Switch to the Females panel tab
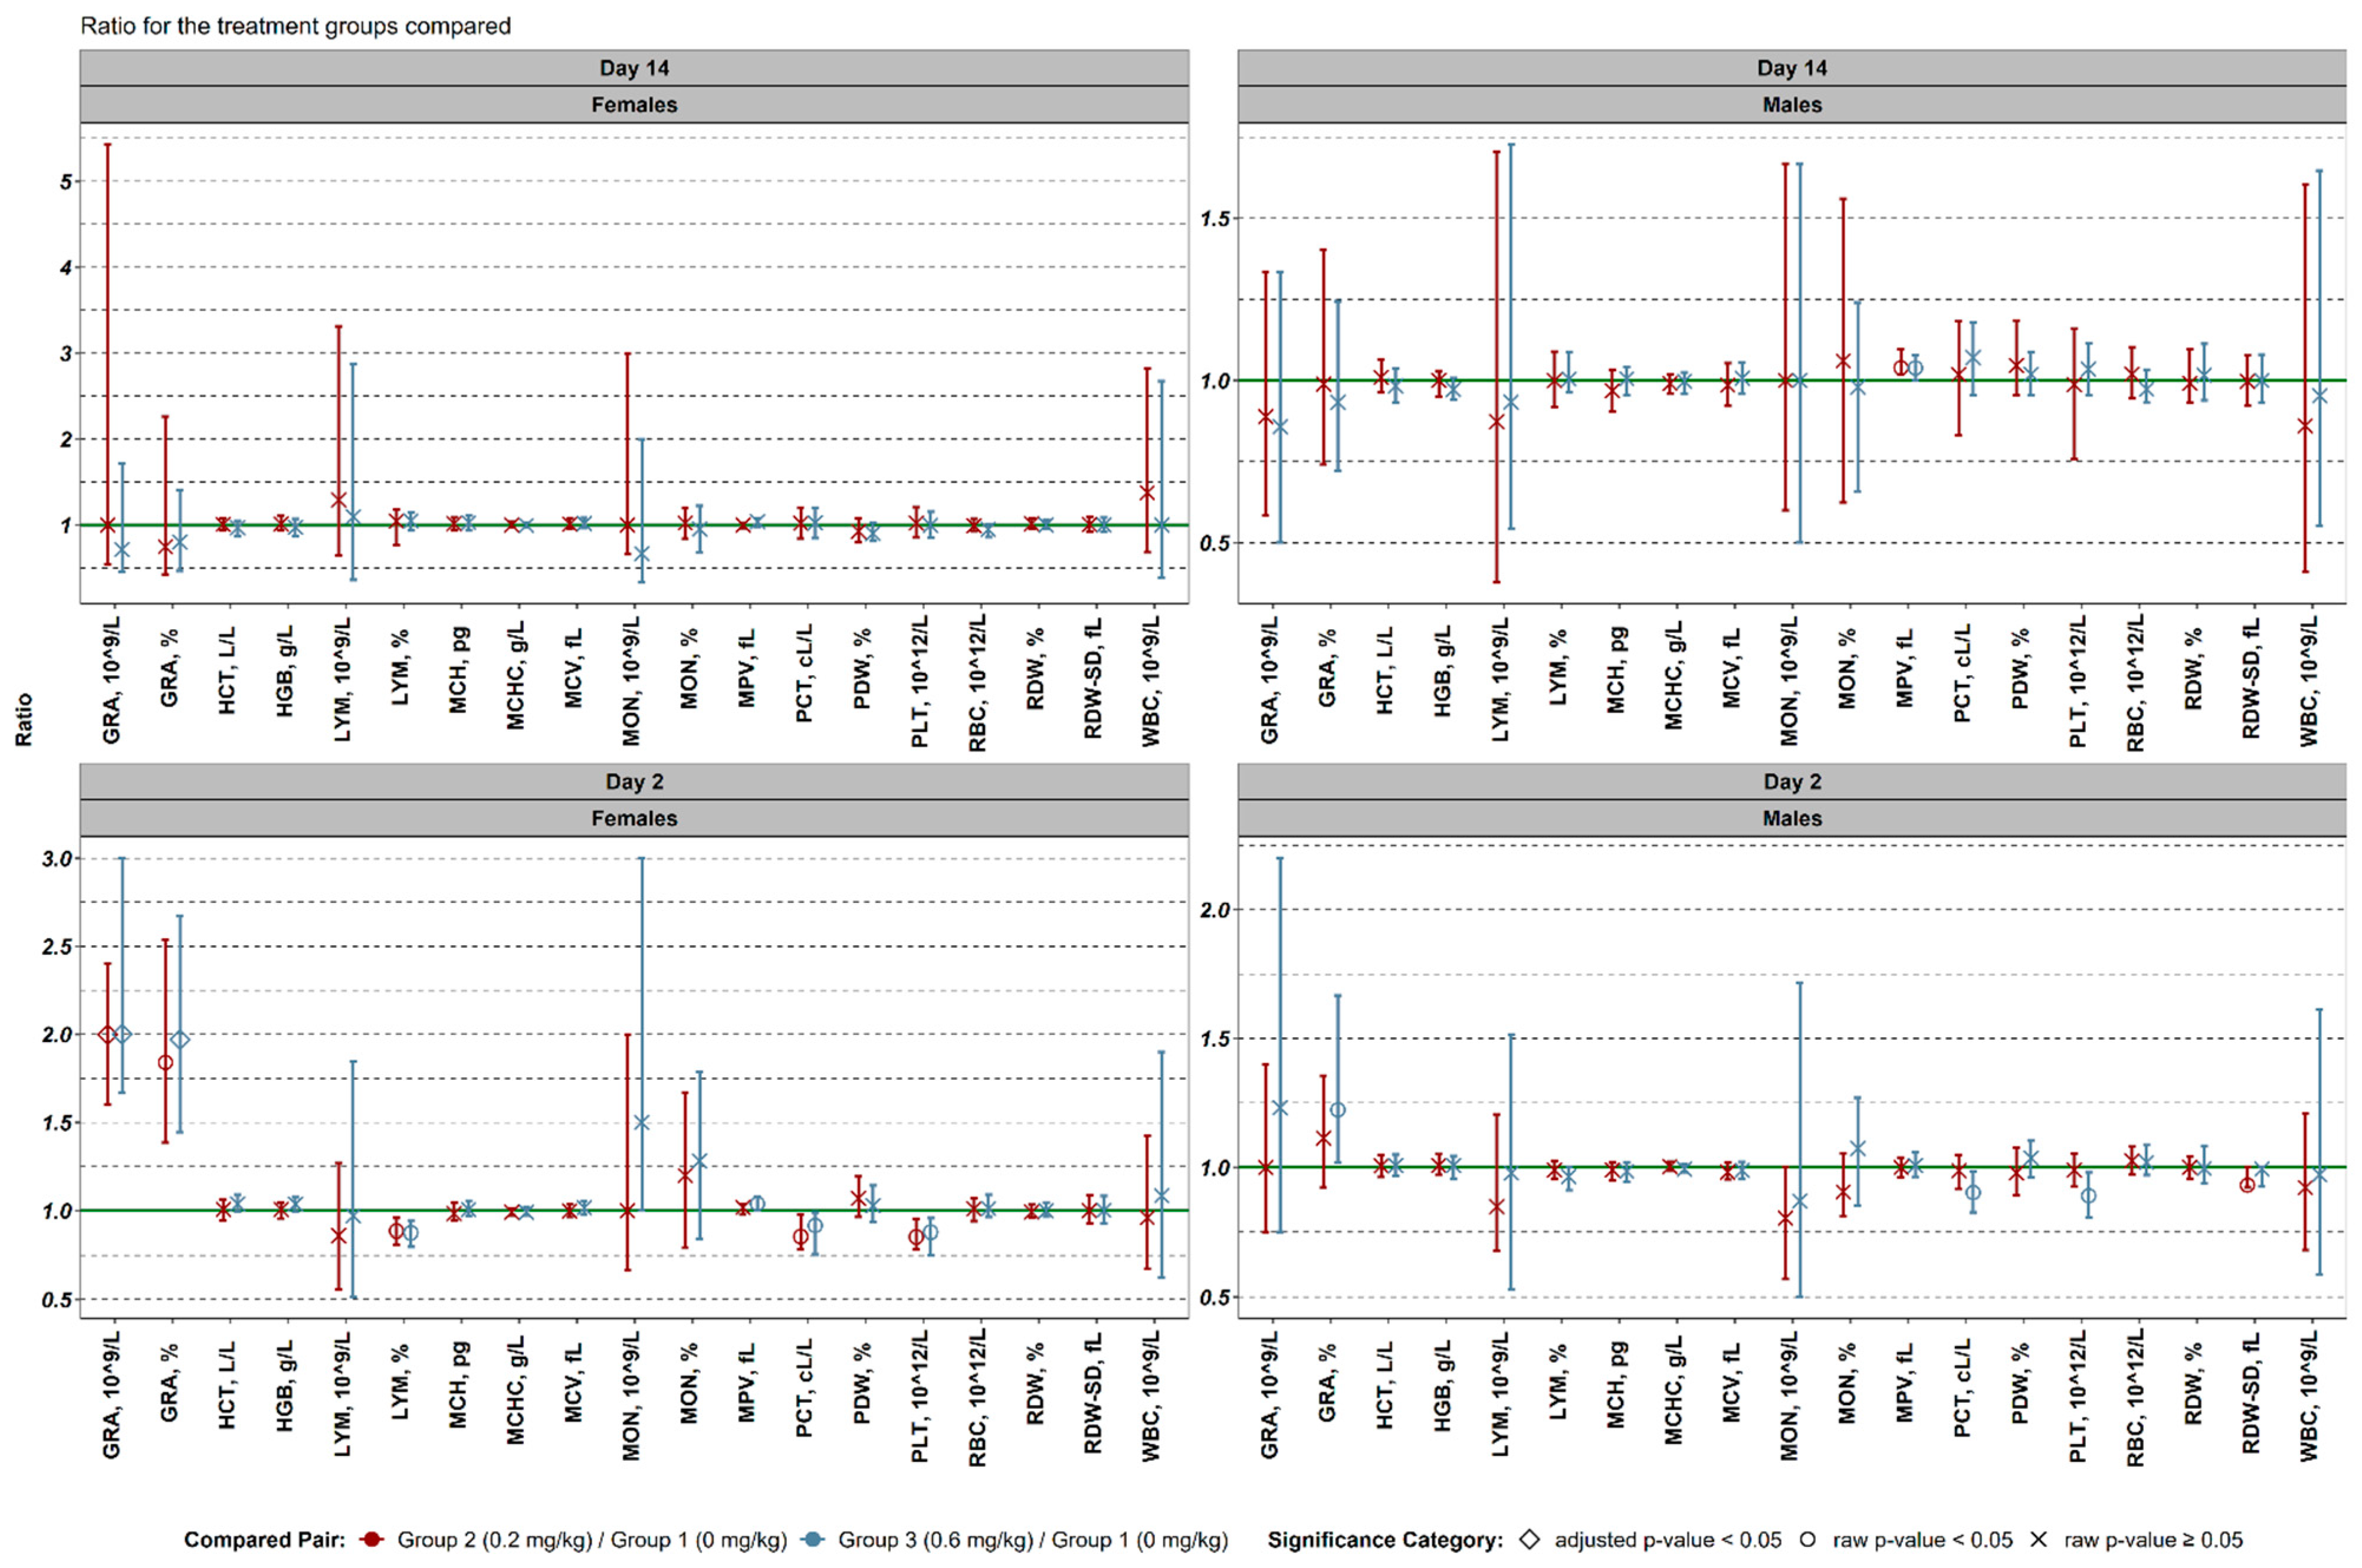Image resolution: width=2362 pixels, height=1568 pixels. (x=635, y=103)
